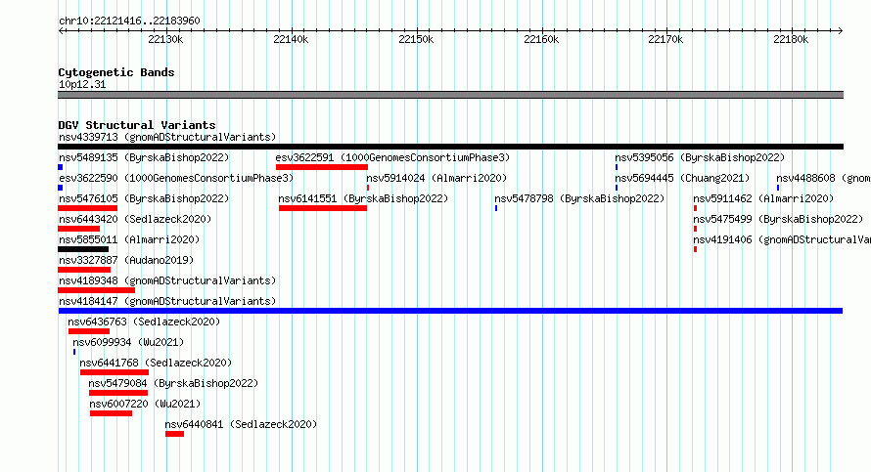Select the red bar under nsv6007220
The height and width of the screenshot is (472, 871).
click(112, 413)
